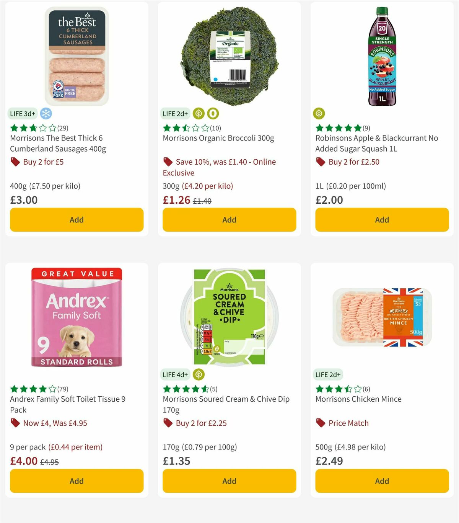Select the organic leaf icon beside LIFE 2d+ badge
This screenshot has width=459, height=523.
[x=199, y=114]
